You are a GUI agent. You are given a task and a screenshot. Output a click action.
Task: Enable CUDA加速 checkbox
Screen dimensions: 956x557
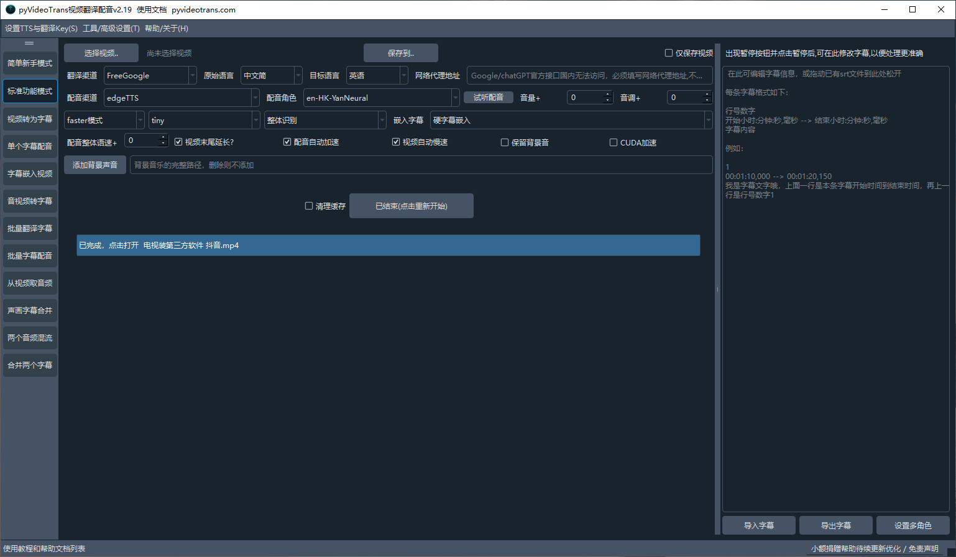coord(614,142)
